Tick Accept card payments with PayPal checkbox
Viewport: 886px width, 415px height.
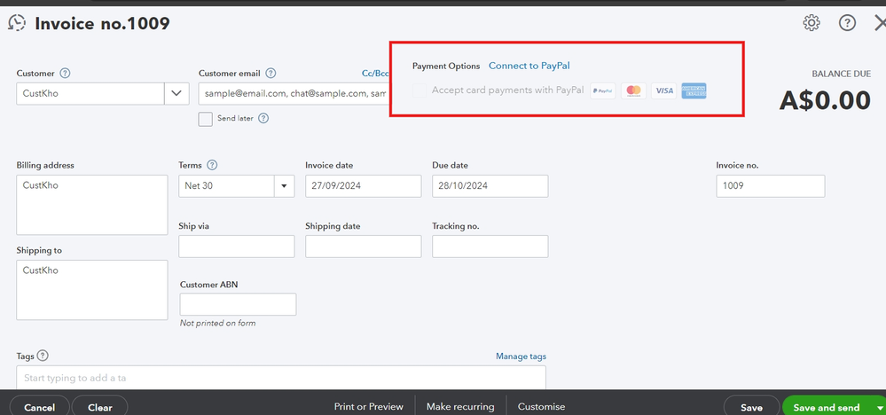point(419,90)
